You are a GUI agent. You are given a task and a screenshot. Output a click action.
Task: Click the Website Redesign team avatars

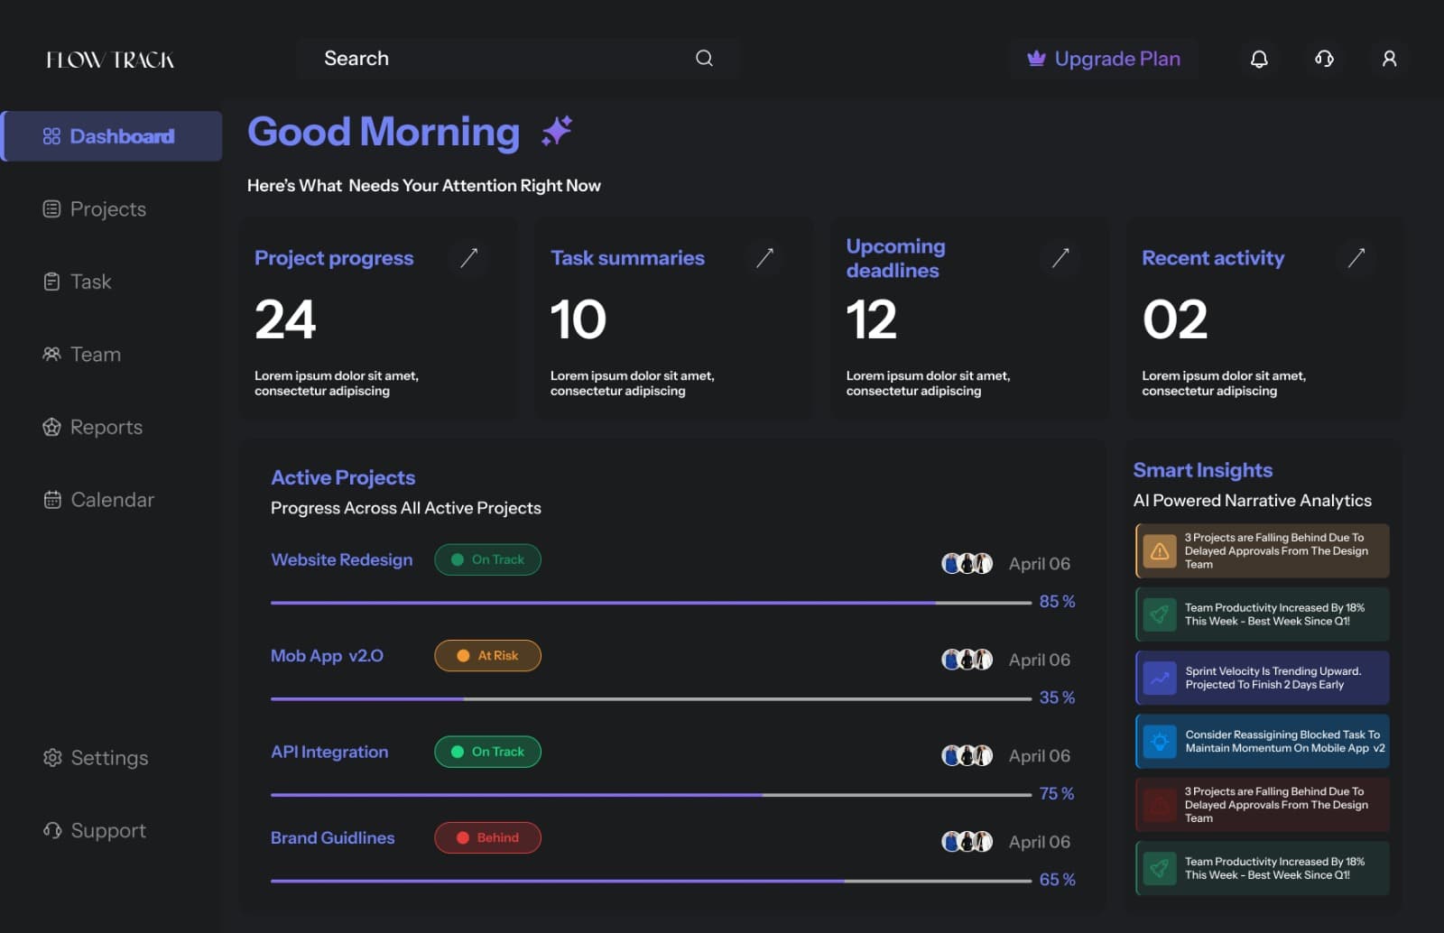[x=967, y=564]
